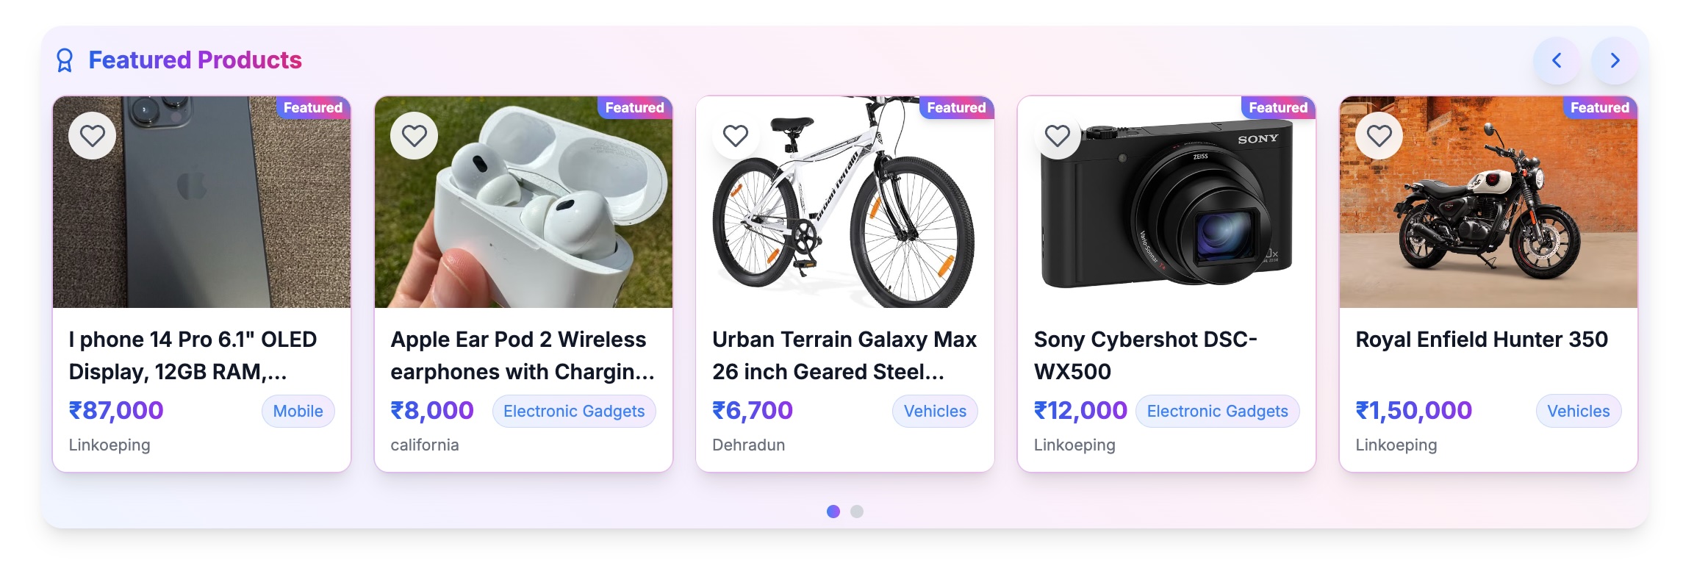Click Featured badge on the bicycle card
Screen dimensions: 1708x585
(956, 107)
